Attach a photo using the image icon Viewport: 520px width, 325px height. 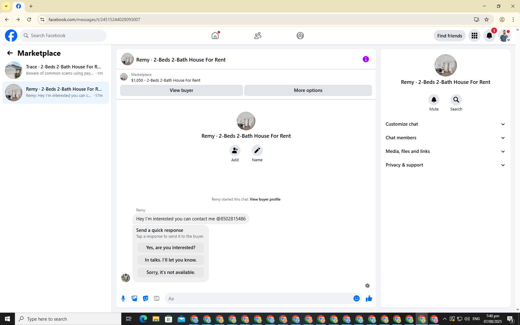pyautogui.click(x=134, y=298)
